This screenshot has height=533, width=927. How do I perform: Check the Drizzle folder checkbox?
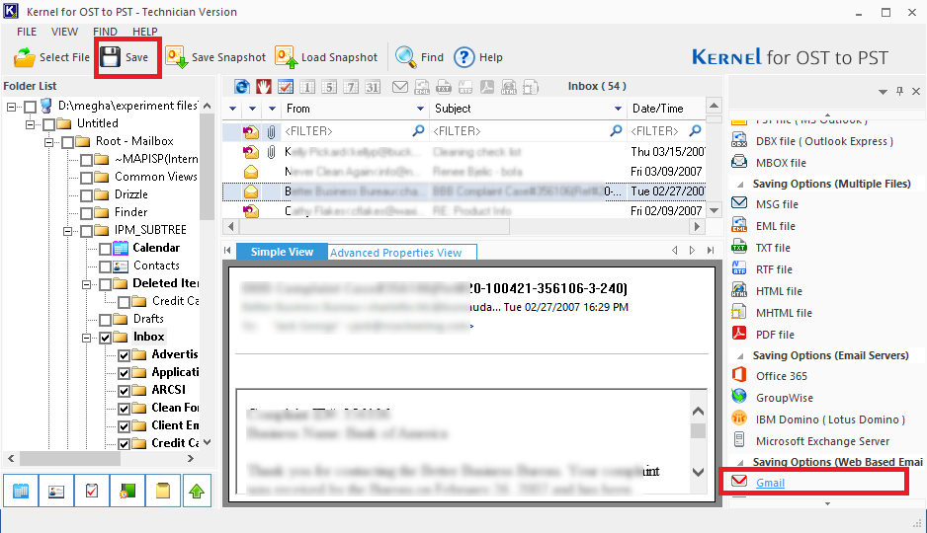point(86,195)
